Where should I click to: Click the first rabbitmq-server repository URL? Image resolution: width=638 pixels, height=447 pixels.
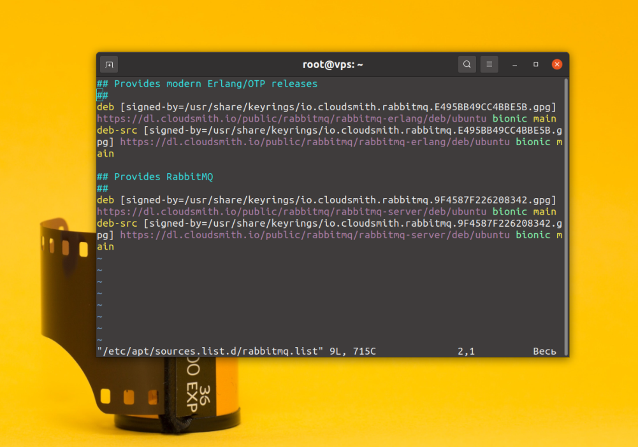coord(291,211)
